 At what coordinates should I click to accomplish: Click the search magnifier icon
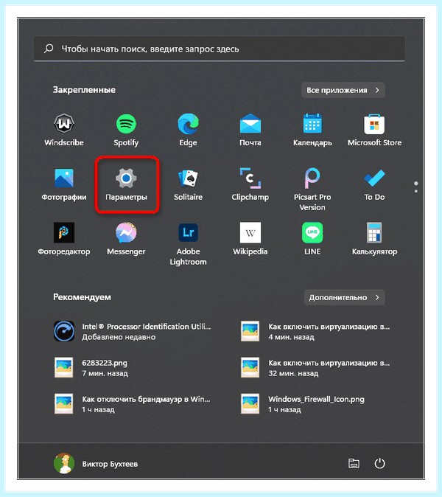coord(49,49)
